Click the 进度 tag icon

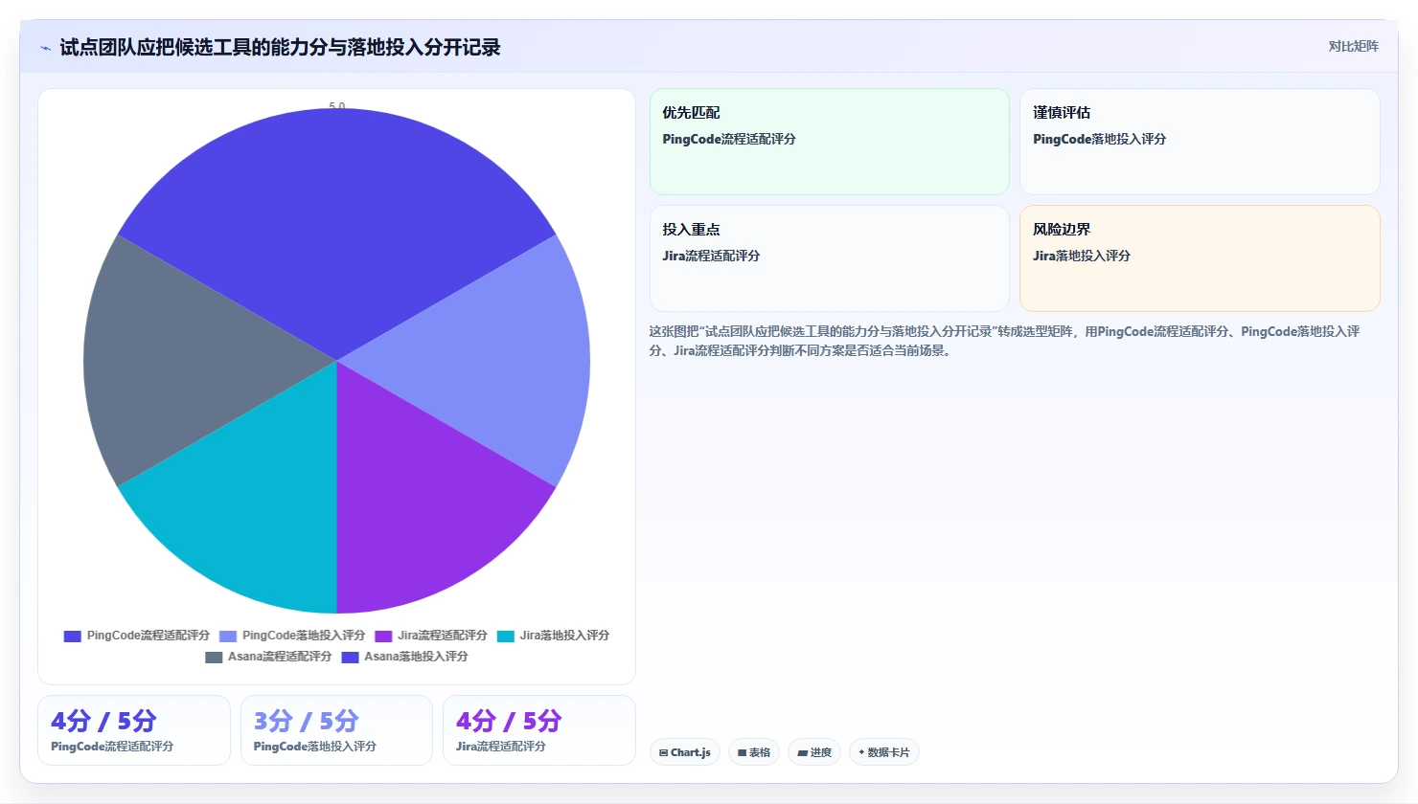[802, 753]
